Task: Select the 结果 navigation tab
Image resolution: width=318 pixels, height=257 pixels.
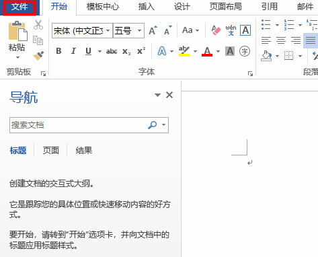Action: [84, 151]
